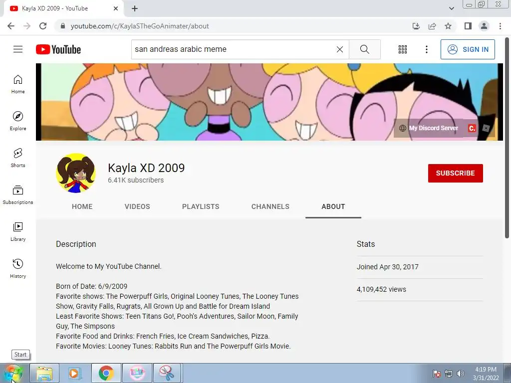Click the 6.41K subscribers text
The image size is (511, 383).
click(x=136, y=180)
